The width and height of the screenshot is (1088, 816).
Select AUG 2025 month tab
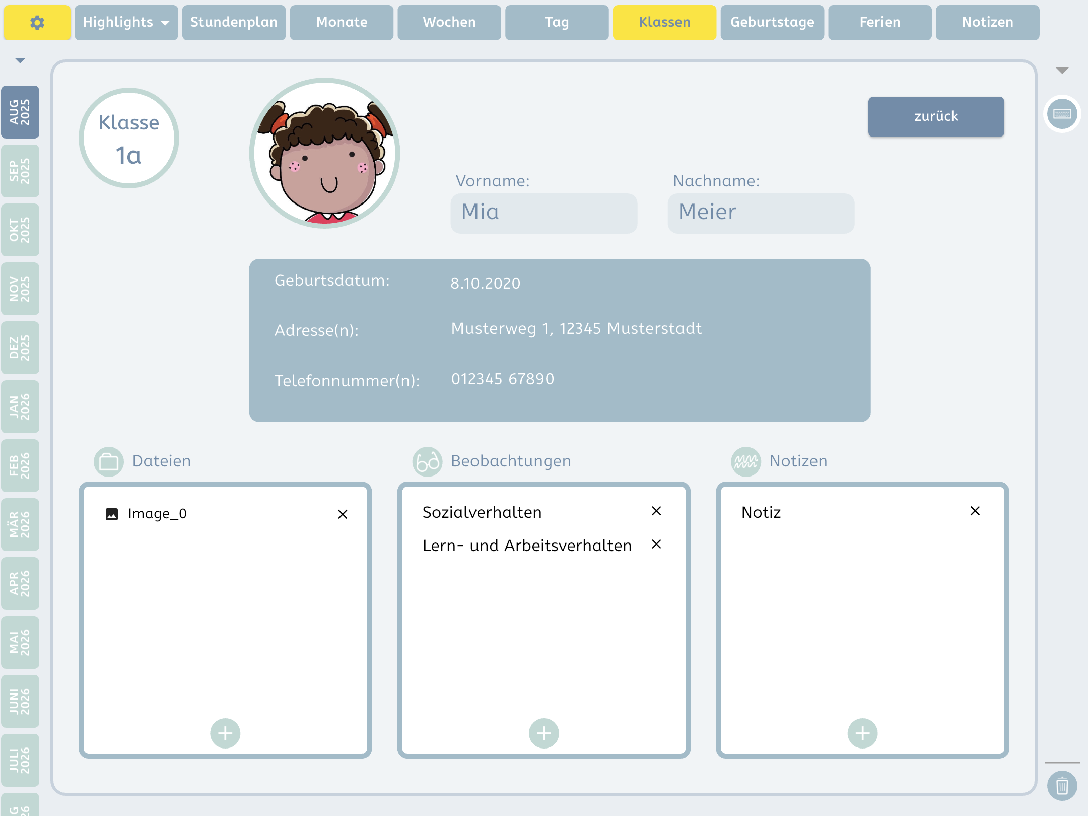[20, 112]
